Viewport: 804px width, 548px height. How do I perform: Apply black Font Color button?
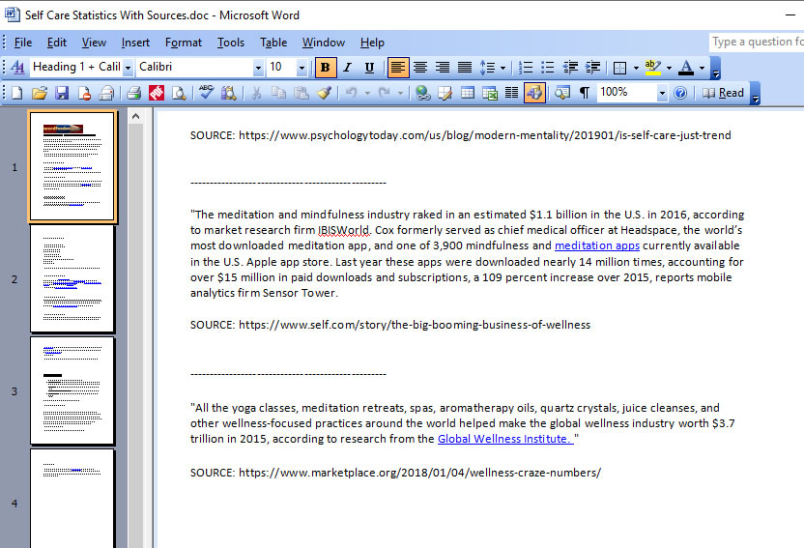coord(686,67)
